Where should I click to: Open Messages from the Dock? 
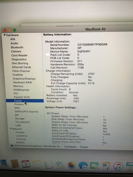point(83,165)
